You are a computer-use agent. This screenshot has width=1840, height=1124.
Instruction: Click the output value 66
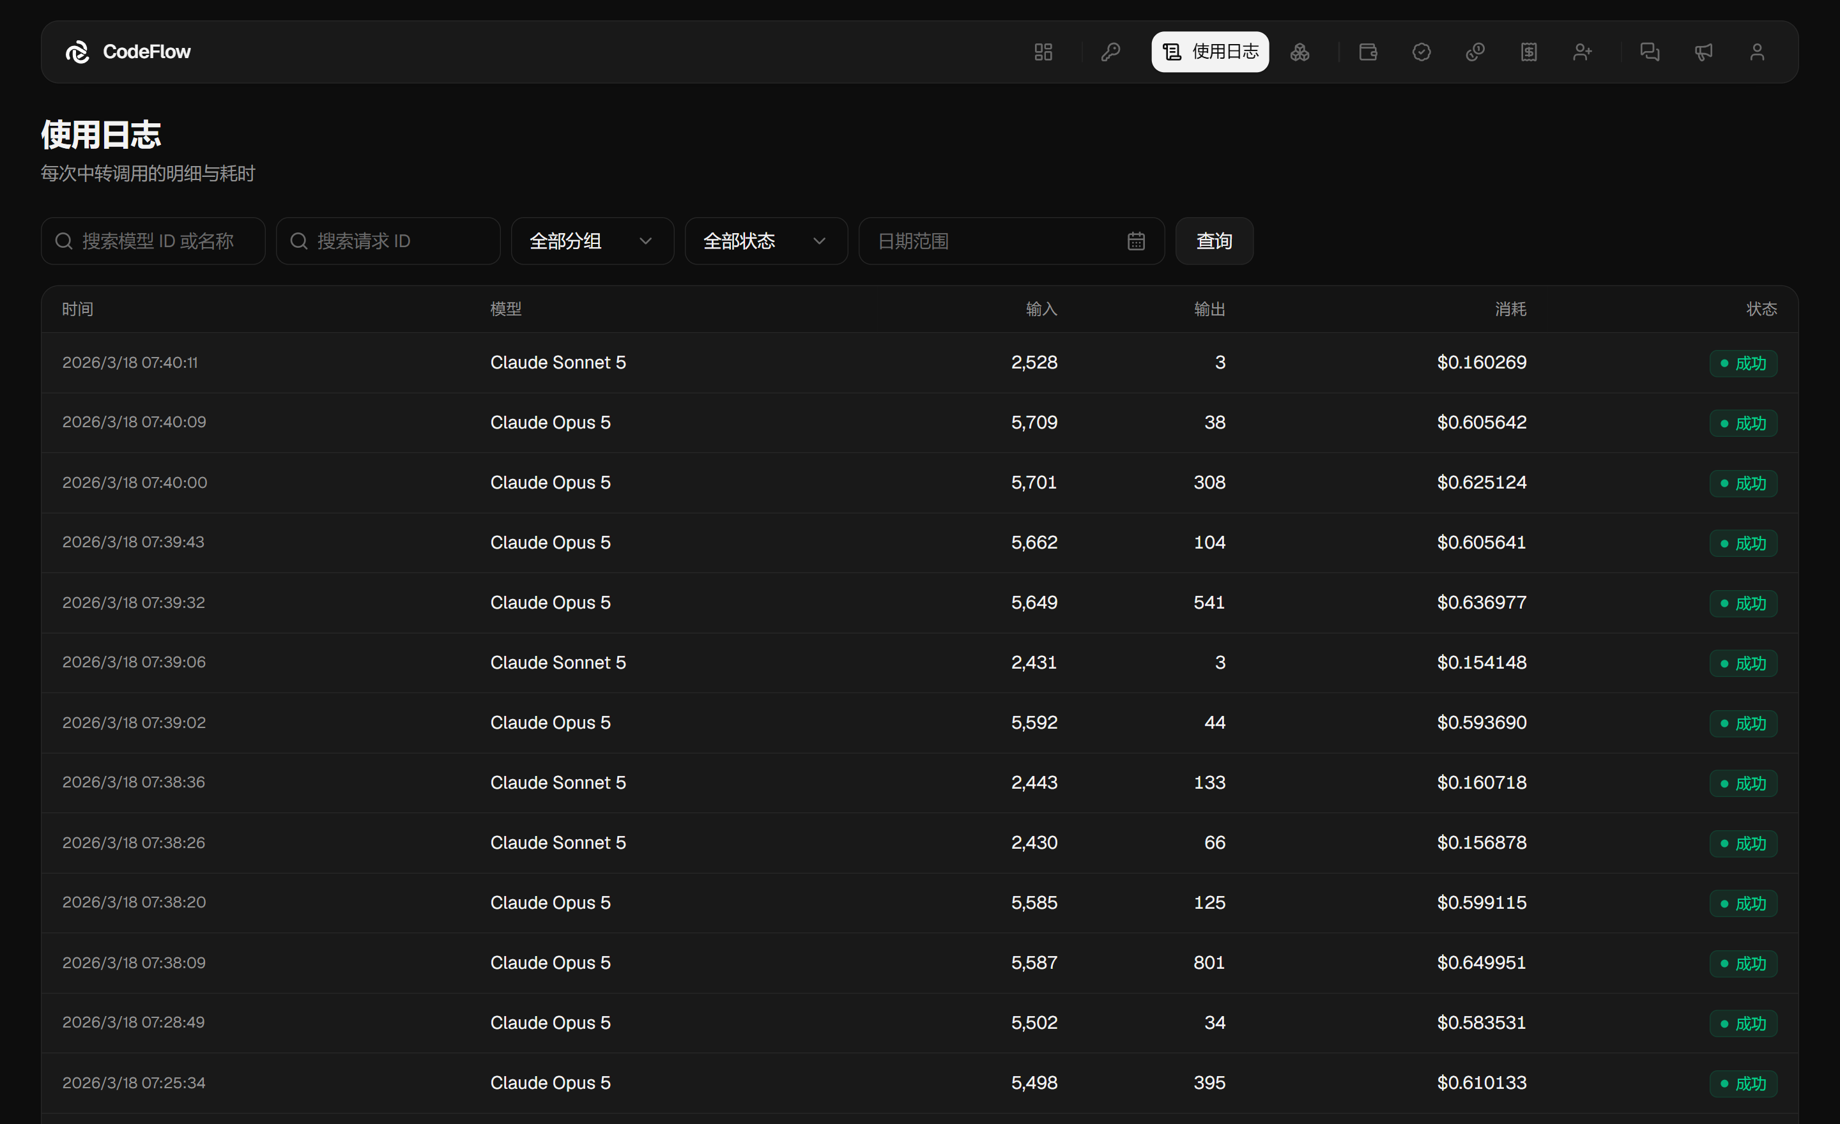coord(1215,842)
